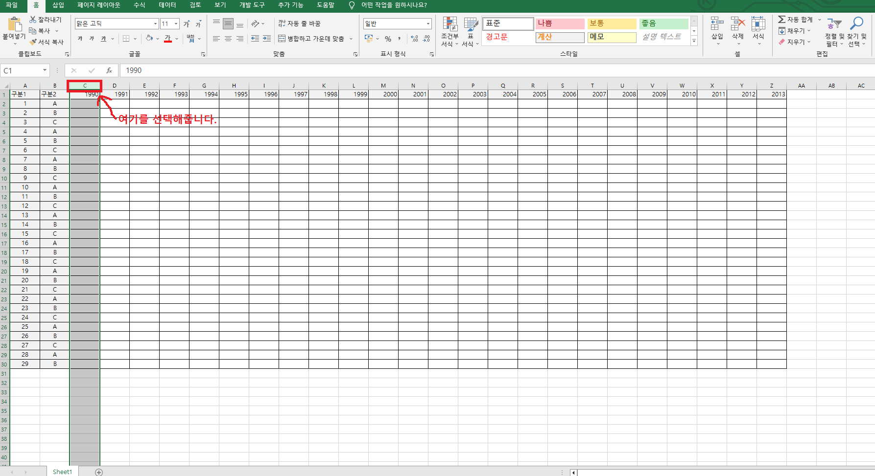The height and width of the screenshot is (476, 875).
Task: Decrease the indent
Action: [255, 39]
